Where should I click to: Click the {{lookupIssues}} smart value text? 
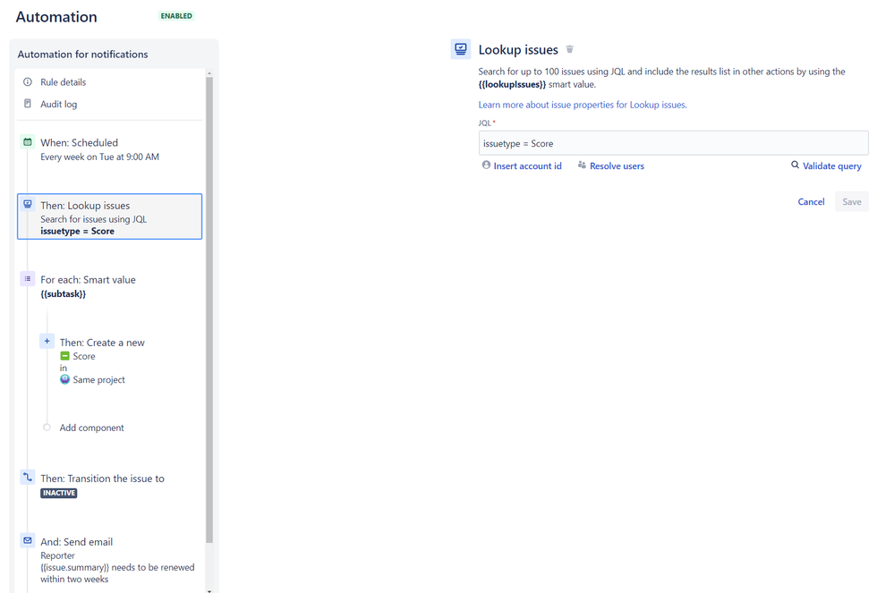coord(512,84)
